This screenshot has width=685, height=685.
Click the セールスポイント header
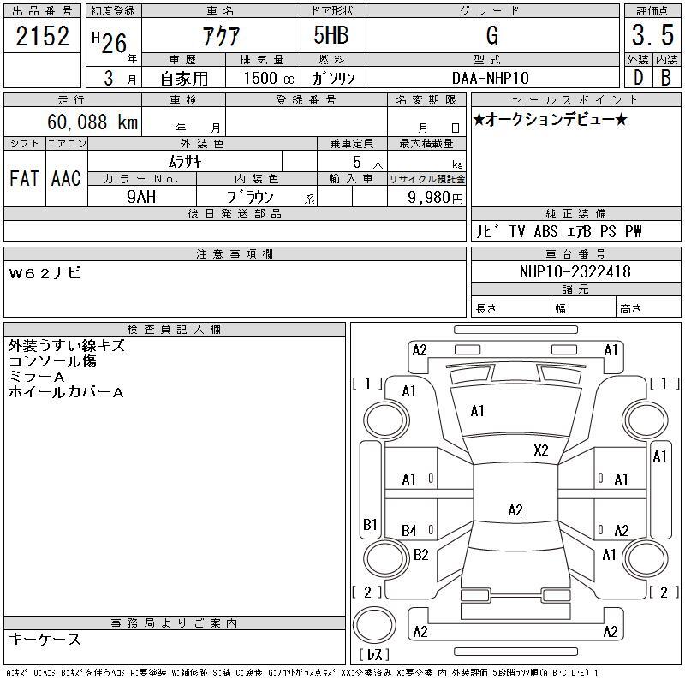[575, 100]
